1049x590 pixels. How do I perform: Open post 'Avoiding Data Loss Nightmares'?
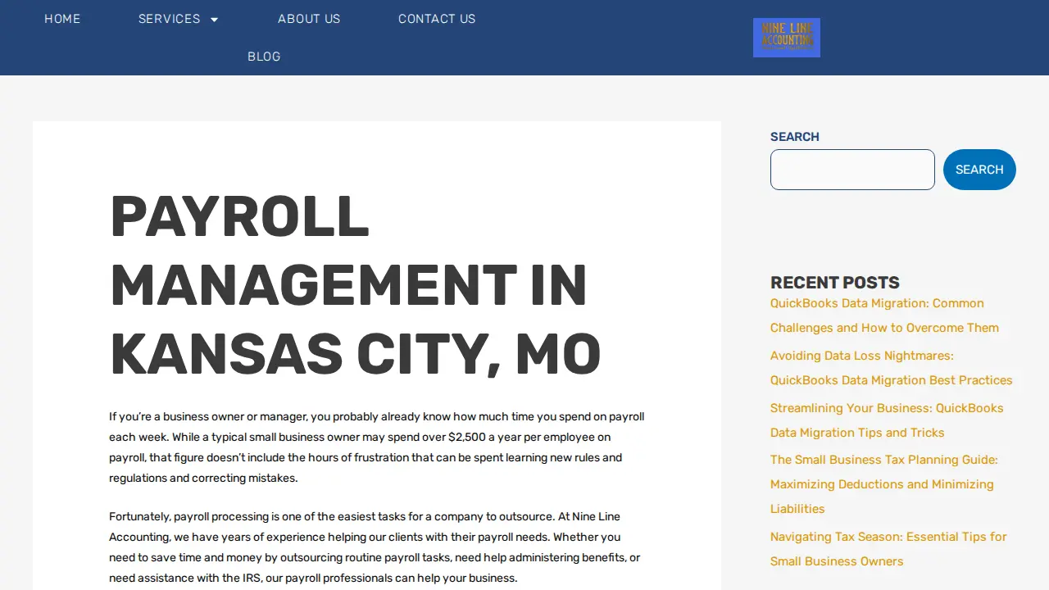coord(892,368)
